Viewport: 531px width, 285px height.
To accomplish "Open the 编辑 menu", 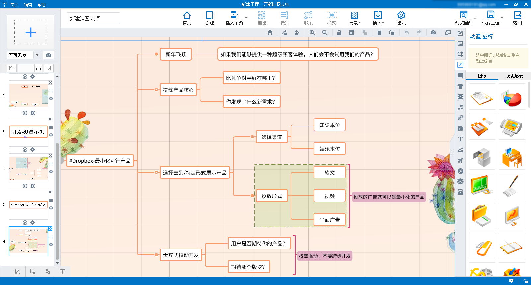I will coord(28,5).
